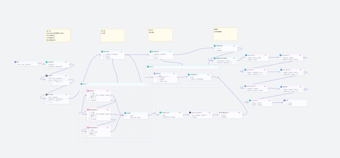The image size is (340, 158).
Task: Open the add_bg_audio node more-options menu
Action: [267, 86]
